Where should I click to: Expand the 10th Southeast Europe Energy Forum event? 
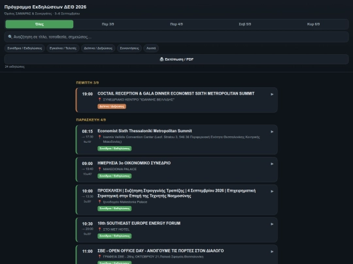(x=272, y=224)
